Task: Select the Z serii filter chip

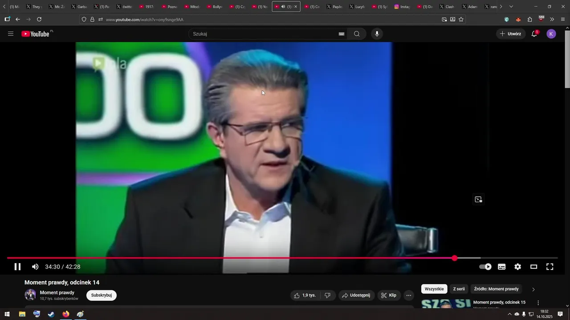Action: (x=459, y=289)
